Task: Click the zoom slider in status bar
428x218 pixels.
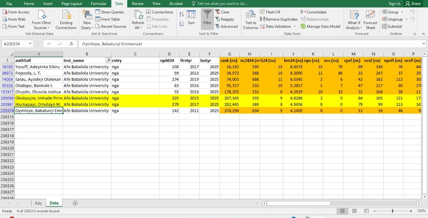Action: (x=392, y=211)
